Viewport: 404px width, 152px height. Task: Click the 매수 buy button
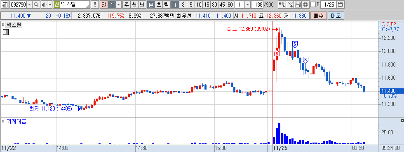coord(318,16)
